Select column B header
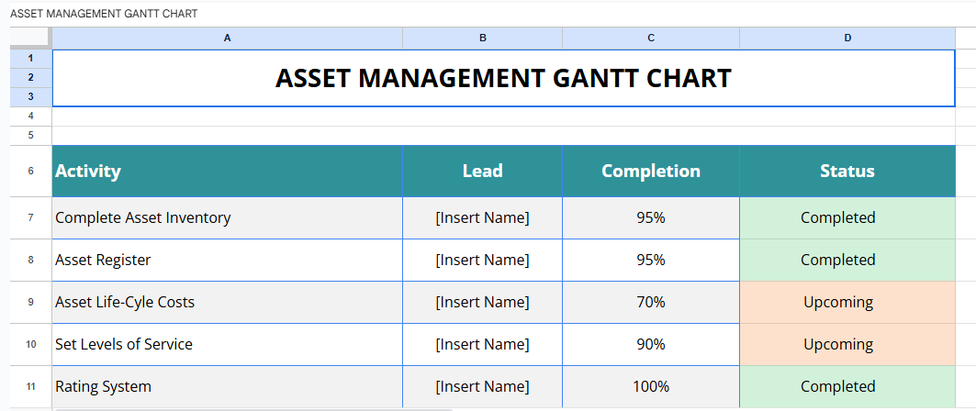 click(482, 38)
